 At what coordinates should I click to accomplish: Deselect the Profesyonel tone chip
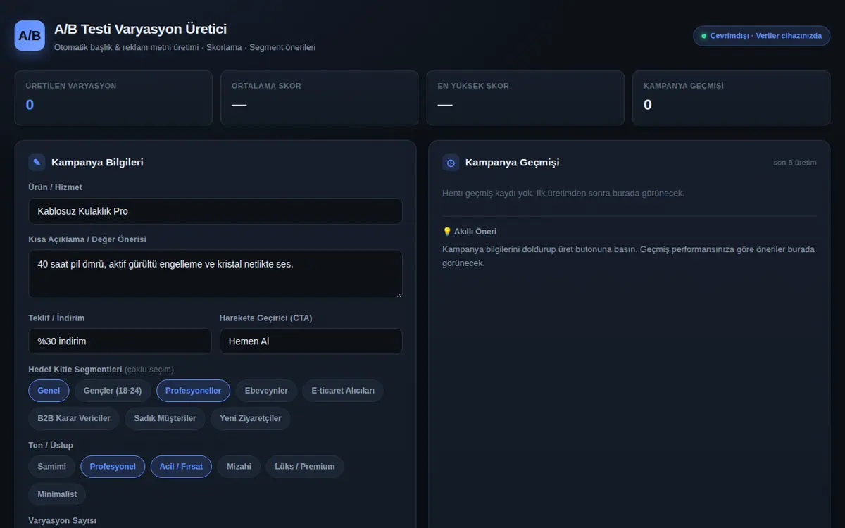click(113, 467)
